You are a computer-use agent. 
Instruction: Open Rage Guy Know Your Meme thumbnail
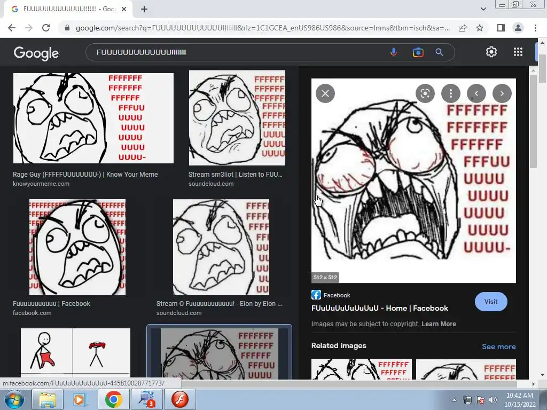[93, 118]
